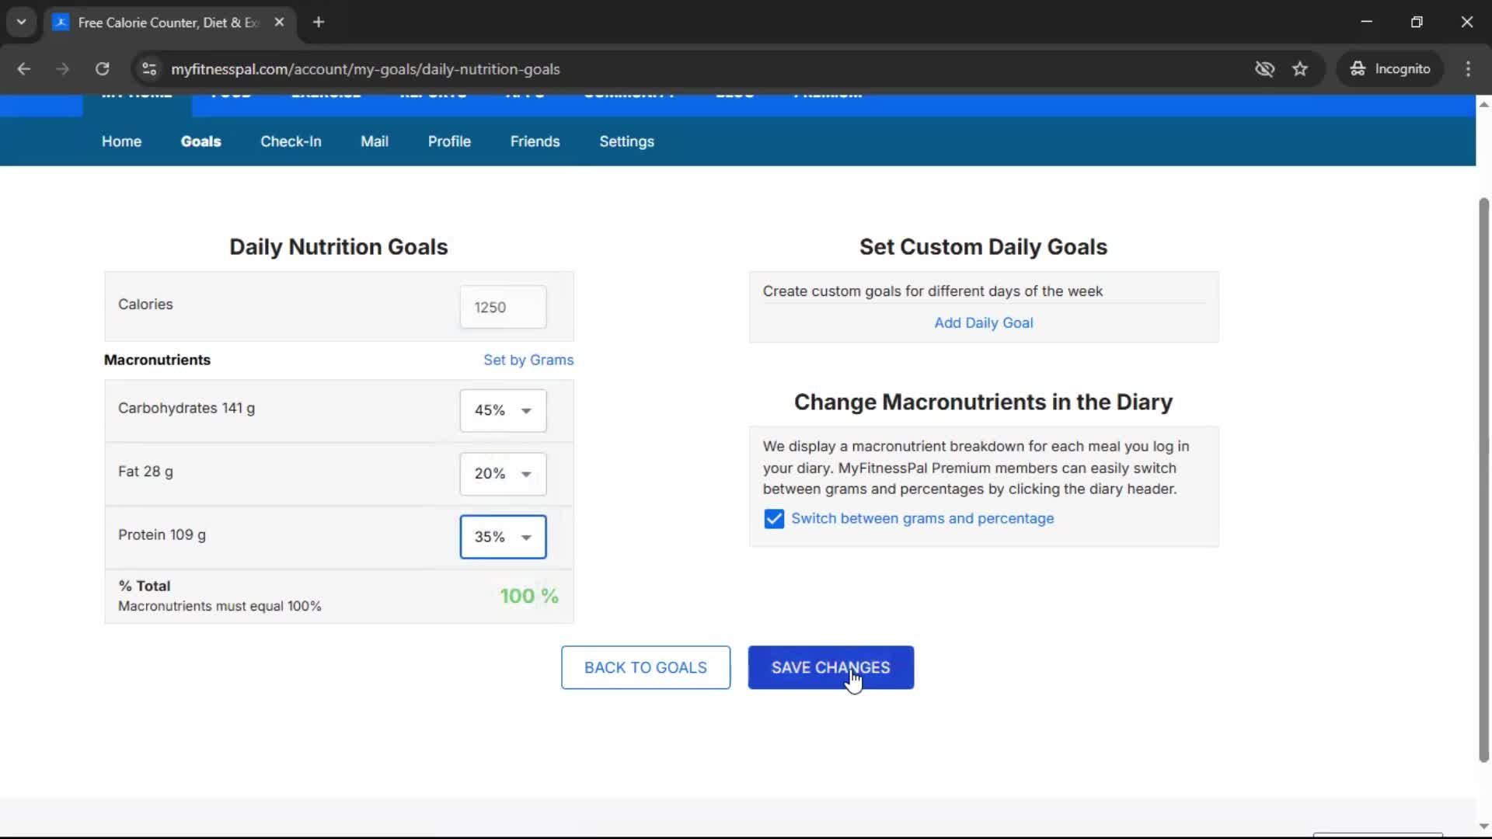The width and height of the screenshot is (1492, 839).
Task: Click the address bar URL
Action: point(365,69)
